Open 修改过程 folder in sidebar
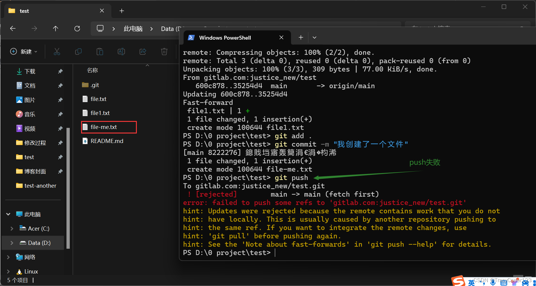The image size is (536, 286). [35, 143]
